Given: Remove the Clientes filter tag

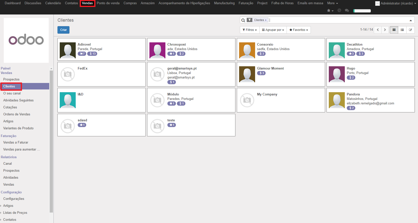Looking at the screenshot, I should coord(266,20).
